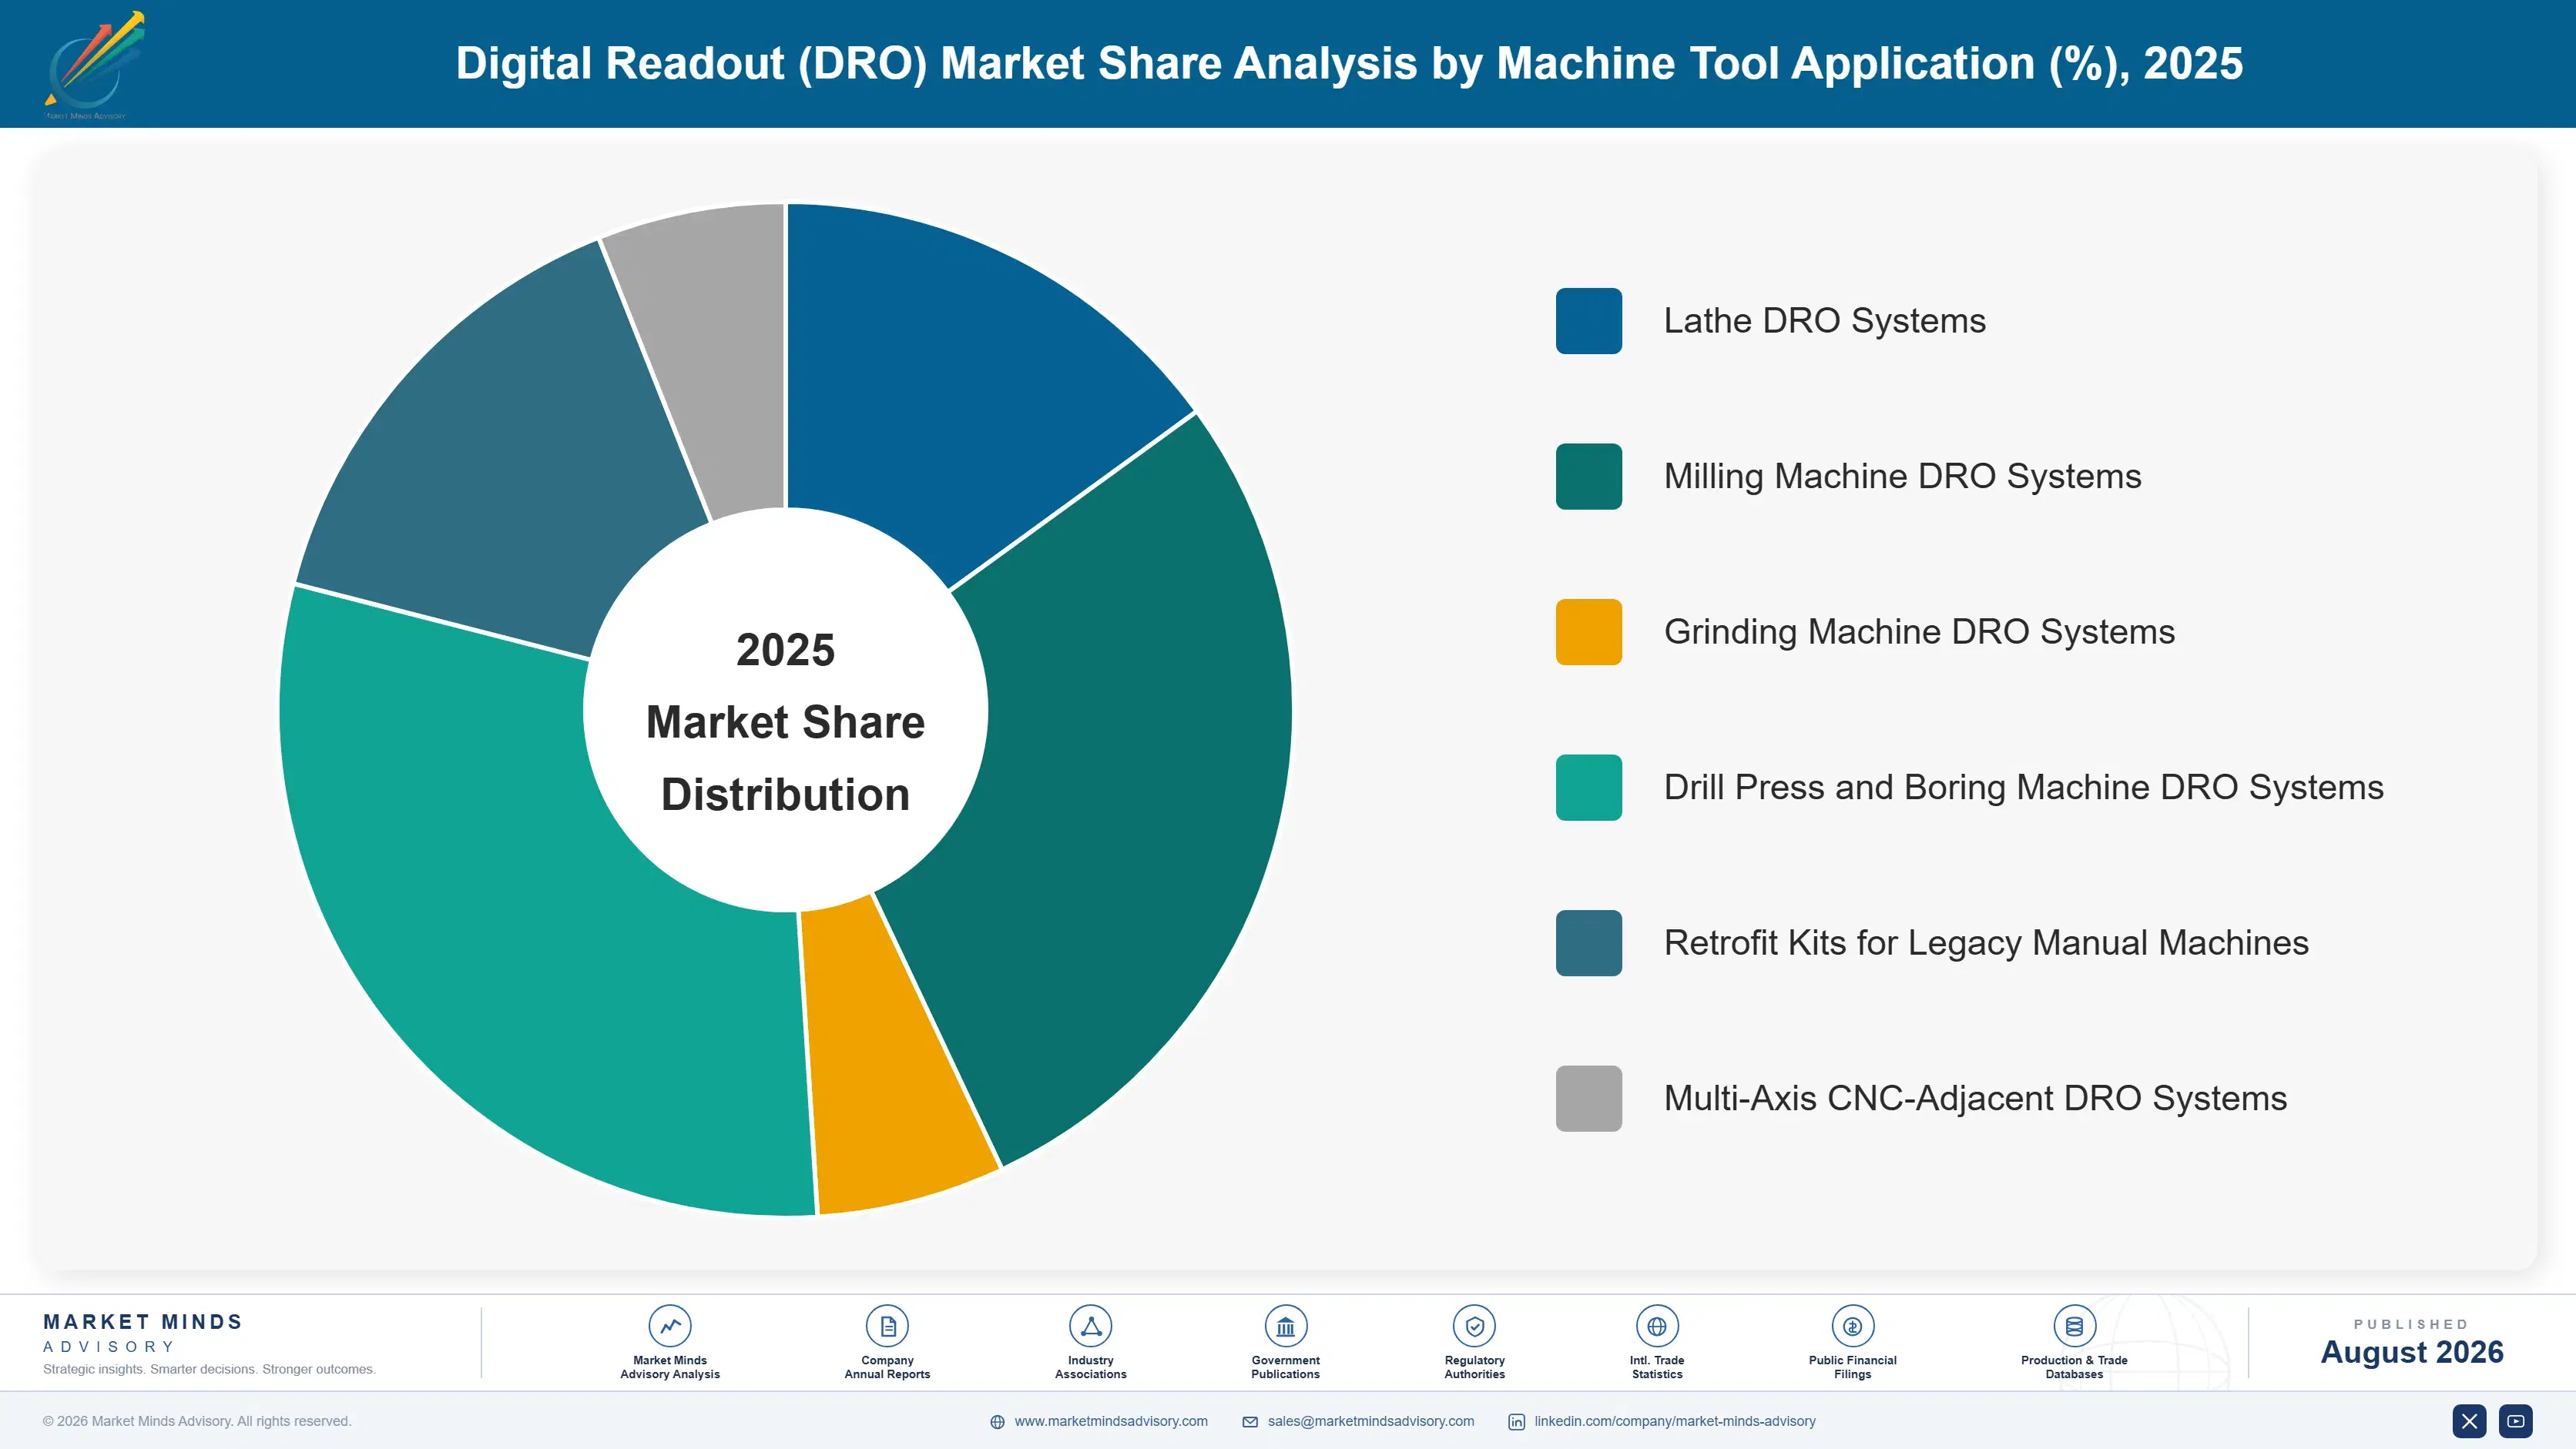Click the gray Multi-Axis CNC-Adjacent legend swatch
Screen dimensions: 2576x1449
(x=1588, y=1098)
